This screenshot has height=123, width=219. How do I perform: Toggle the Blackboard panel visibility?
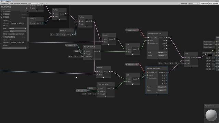pyautogui.click(x=204, y=3)
